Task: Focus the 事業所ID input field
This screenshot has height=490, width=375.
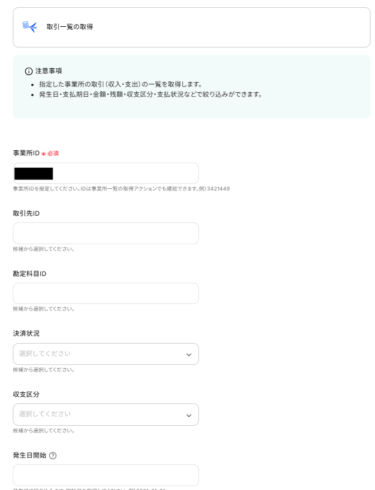Action: [x=106, y=173]
